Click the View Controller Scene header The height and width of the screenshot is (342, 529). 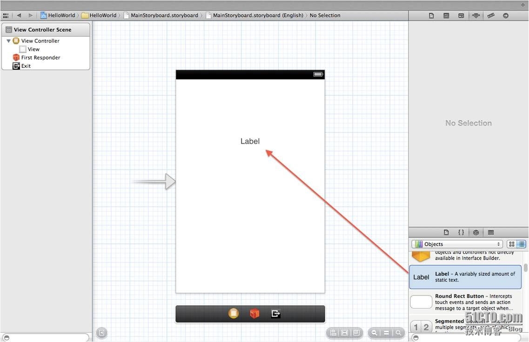46,30
